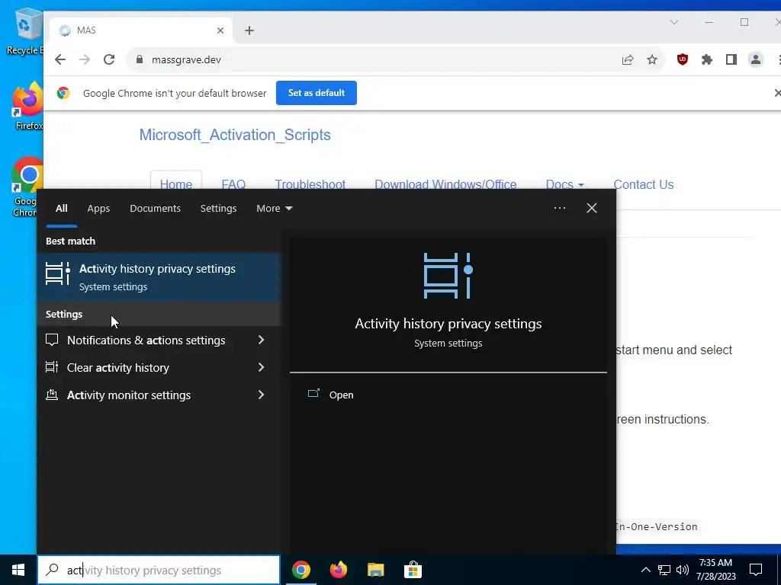Select the Google Chrome desktop shortcut
This screenshot has width=781, height=585.
point(27,188)
